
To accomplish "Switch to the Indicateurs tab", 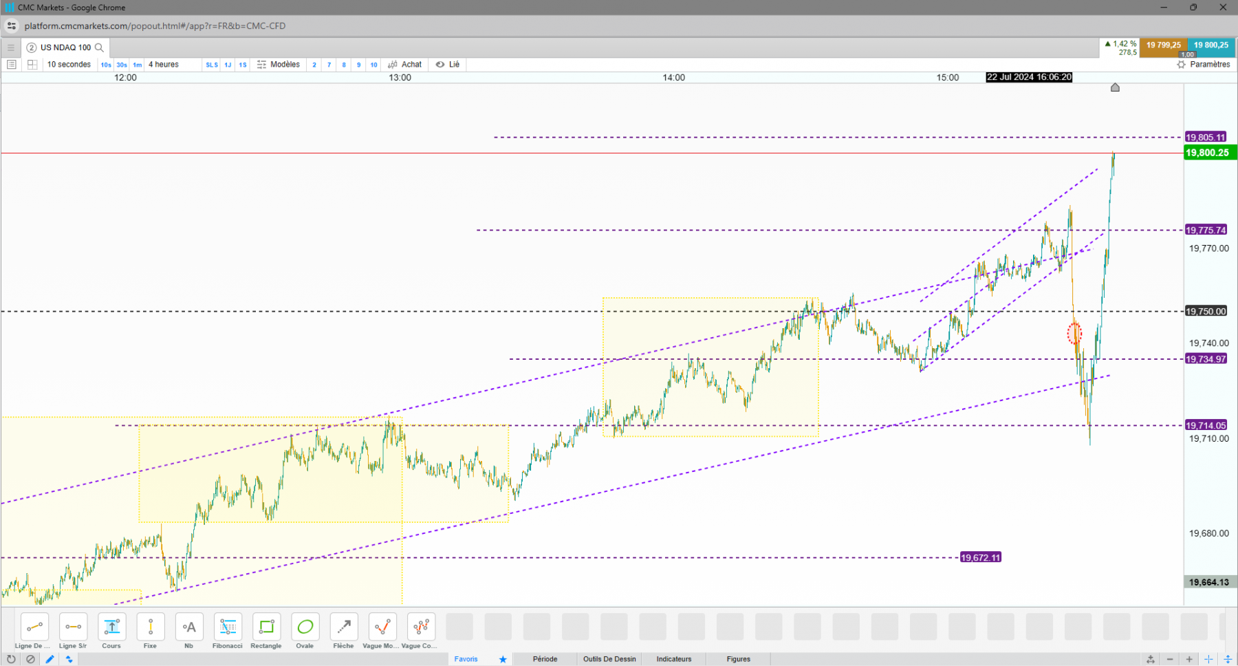I will [674, 659].
